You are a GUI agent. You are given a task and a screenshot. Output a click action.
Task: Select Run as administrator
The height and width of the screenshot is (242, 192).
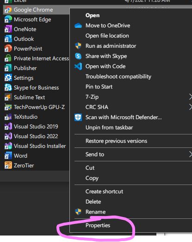[111, 46]
